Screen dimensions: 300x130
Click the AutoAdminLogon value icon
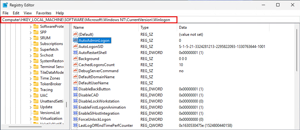tap(75, 41)
